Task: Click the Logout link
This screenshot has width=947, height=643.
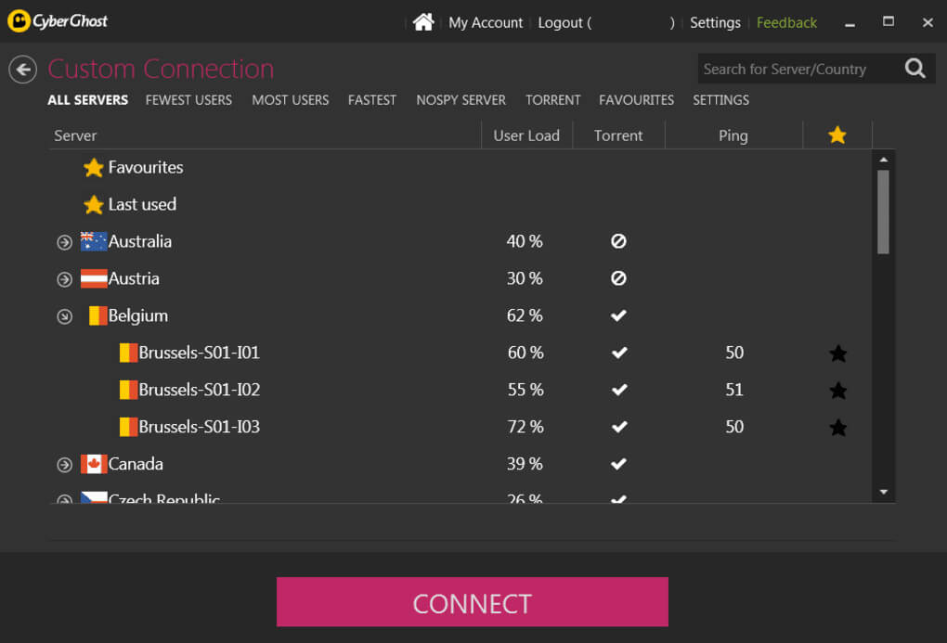Action: coord(561,23)
